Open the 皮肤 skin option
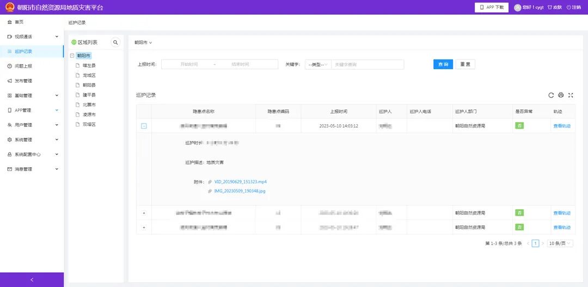This screenshot has height=287, width=588. [555, 8]
